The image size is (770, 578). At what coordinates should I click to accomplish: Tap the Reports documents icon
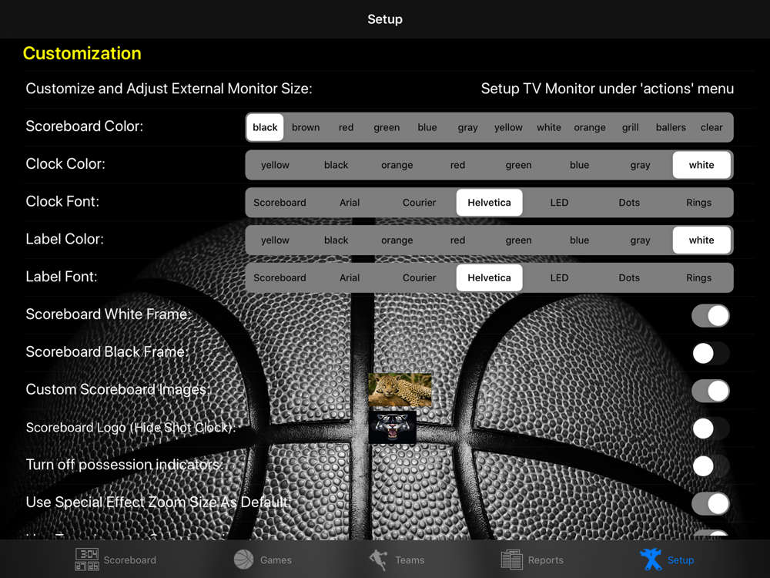pyautogui.click(x=511, y=560)
